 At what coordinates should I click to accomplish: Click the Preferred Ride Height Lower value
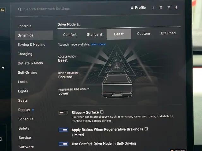click(63, 93)
